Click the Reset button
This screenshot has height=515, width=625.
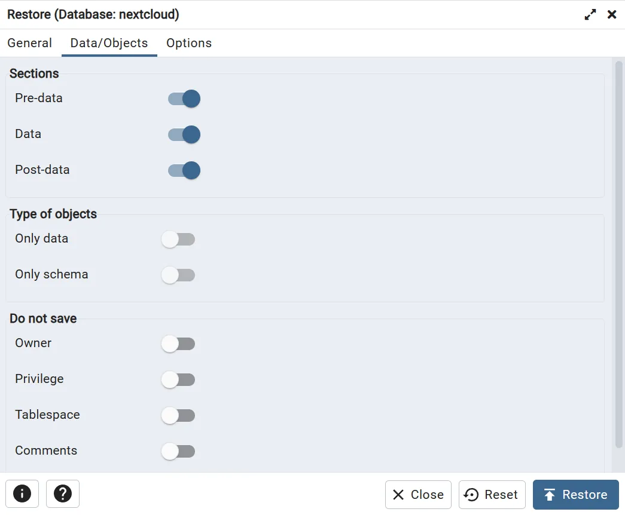[x=492, y=495]
